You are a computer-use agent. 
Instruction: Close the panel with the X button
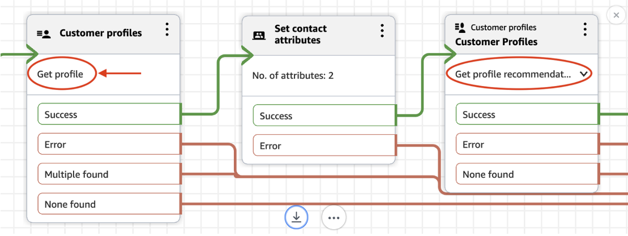(x=616, y=15)
